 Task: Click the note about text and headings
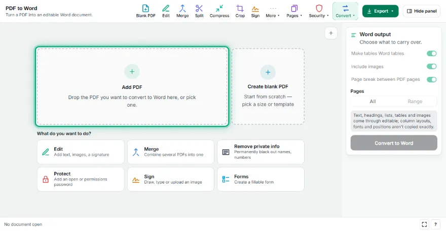(x=394, y=121)
